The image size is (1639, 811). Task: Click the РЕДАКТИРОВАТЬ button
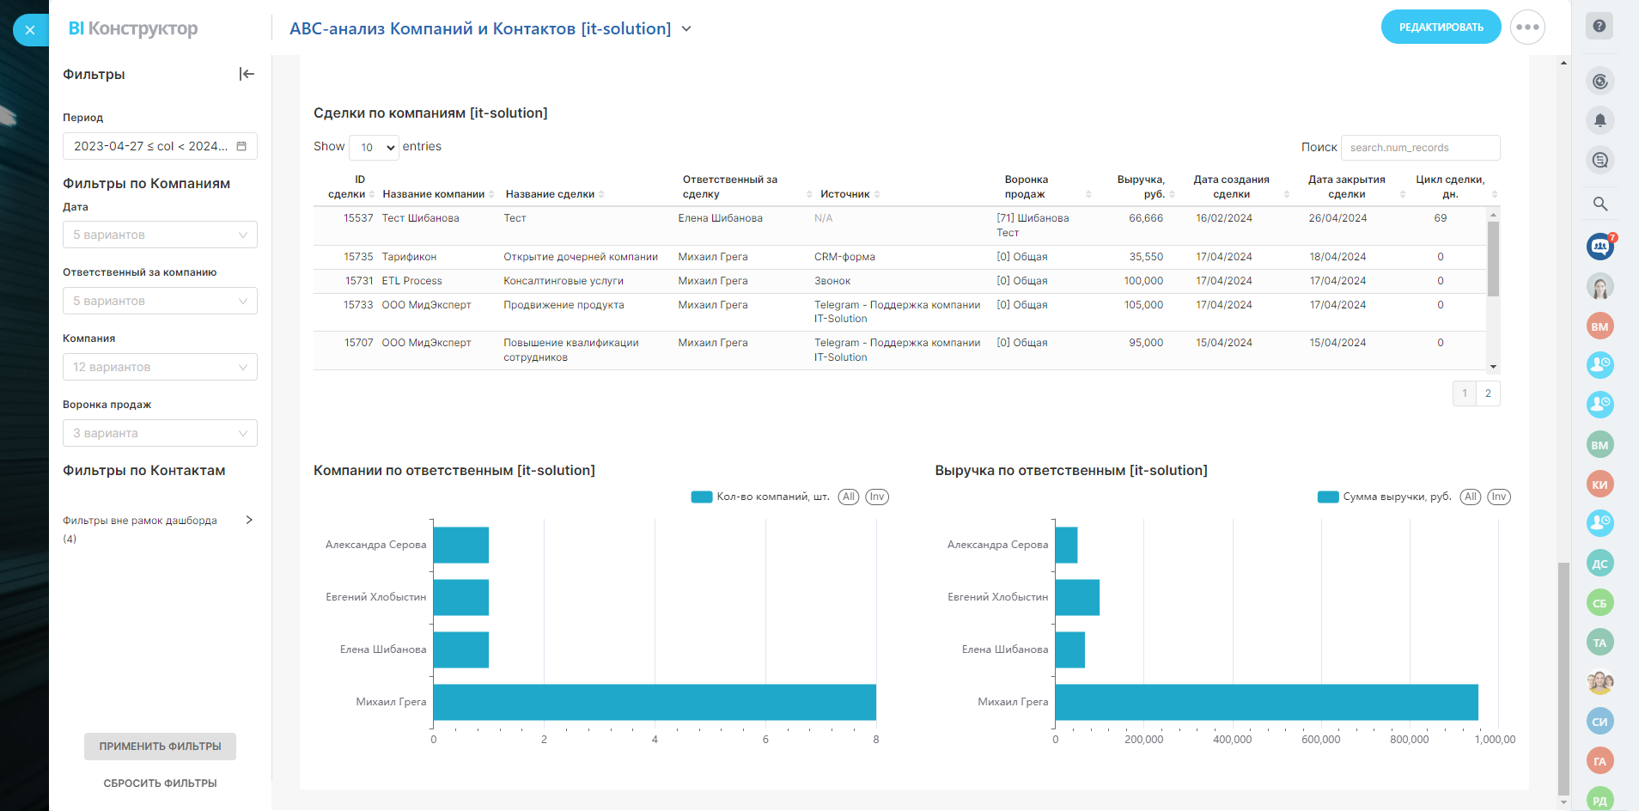pyautogui.click(x=1441, y=27)
